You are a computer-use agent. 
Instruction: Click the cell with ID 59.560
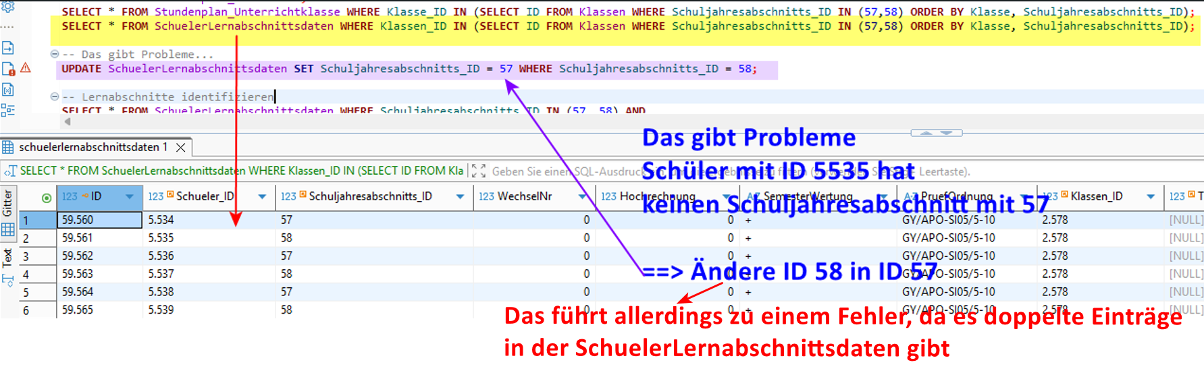99,220
